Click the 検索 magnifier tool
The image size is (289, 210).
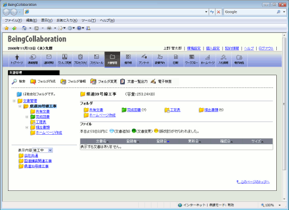pos(18,82)
